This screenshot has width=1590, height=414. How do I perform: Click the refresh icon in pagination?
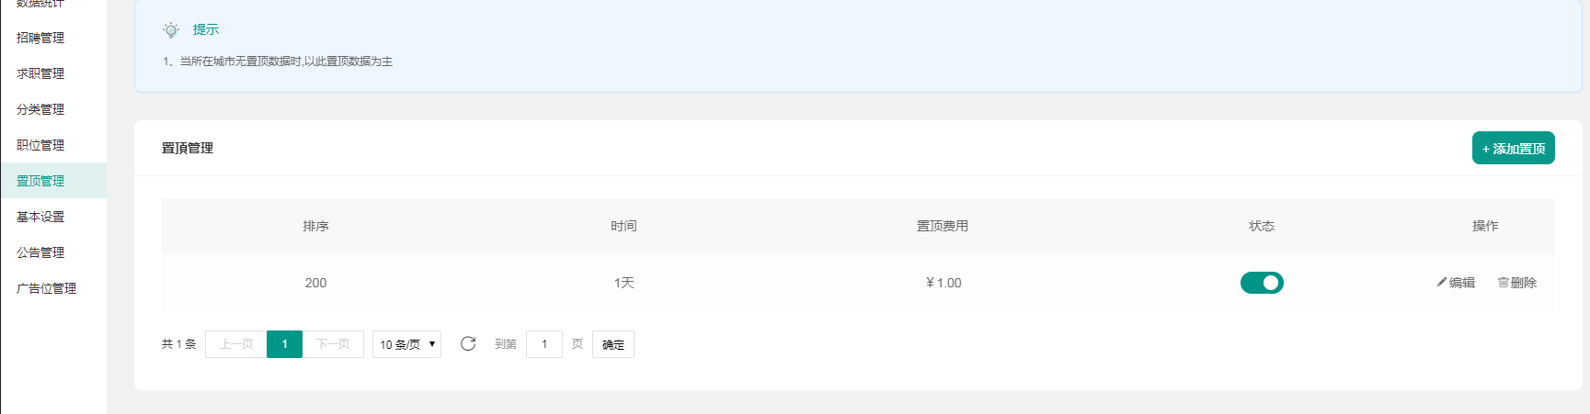tap(468, 343)
